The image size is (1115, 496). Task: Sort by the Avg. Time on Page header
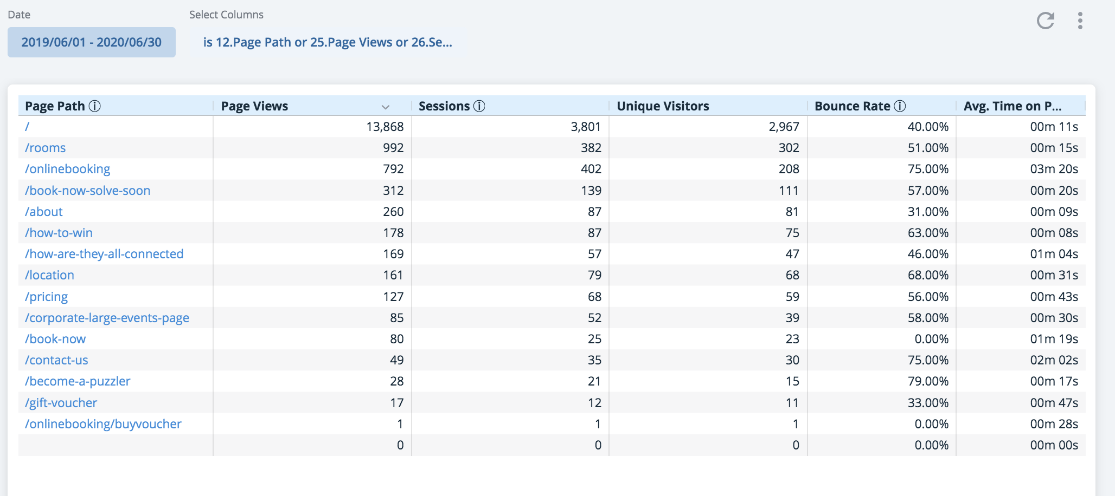1013,106
